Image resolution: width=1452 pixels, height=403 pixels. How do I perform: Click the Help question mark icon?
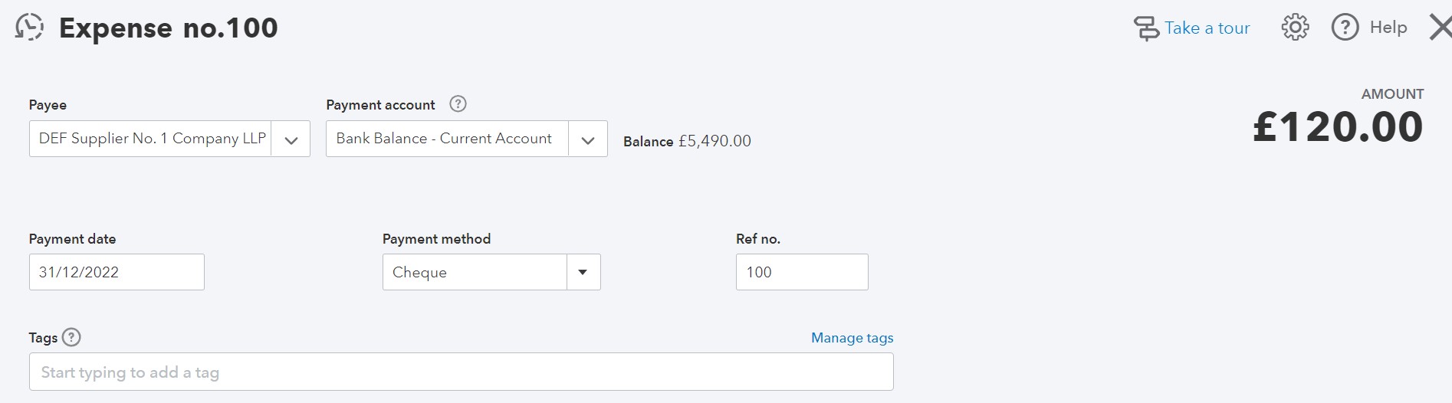(1345, 28)
